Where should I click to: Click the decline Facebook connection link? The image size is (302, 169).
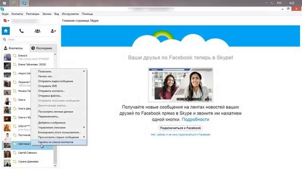[180, 135]
